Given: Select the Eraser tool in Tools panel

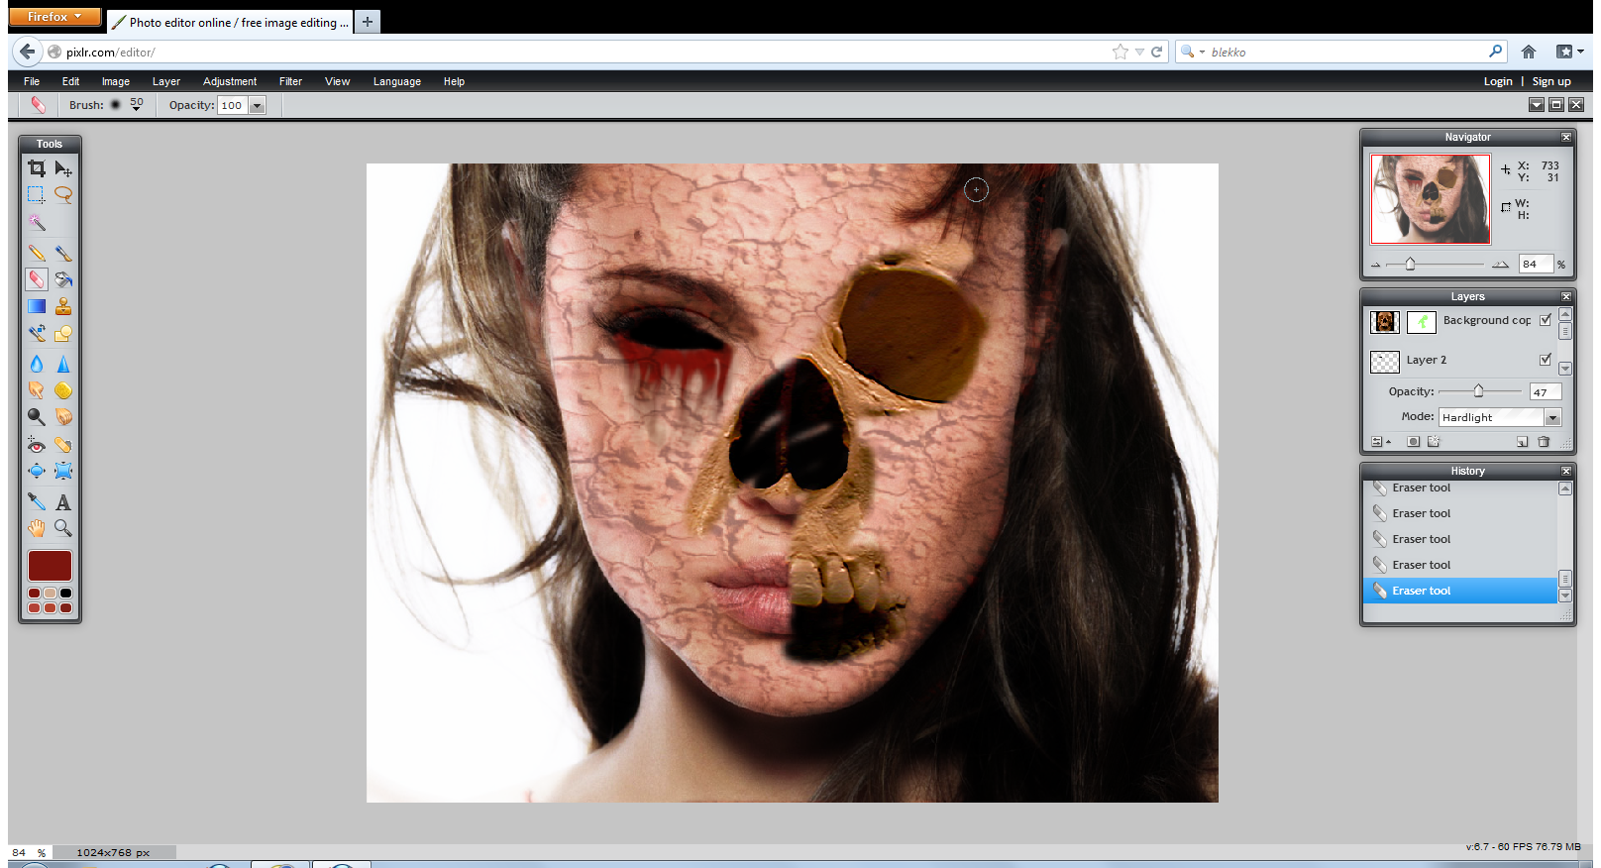Looking at the screenshot, I should tap(37, 279).
